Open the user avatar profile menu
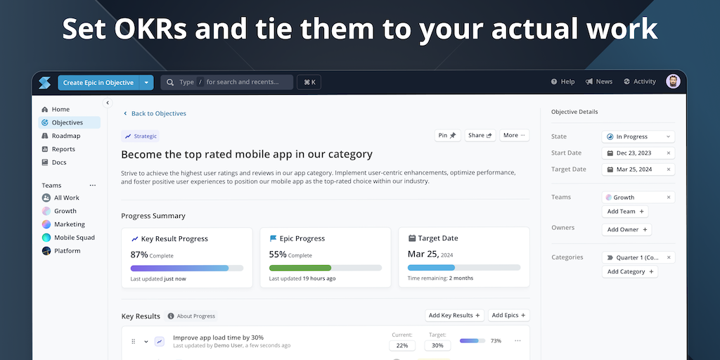The width and height of the screenshot is (720, 360). [673, 82]
